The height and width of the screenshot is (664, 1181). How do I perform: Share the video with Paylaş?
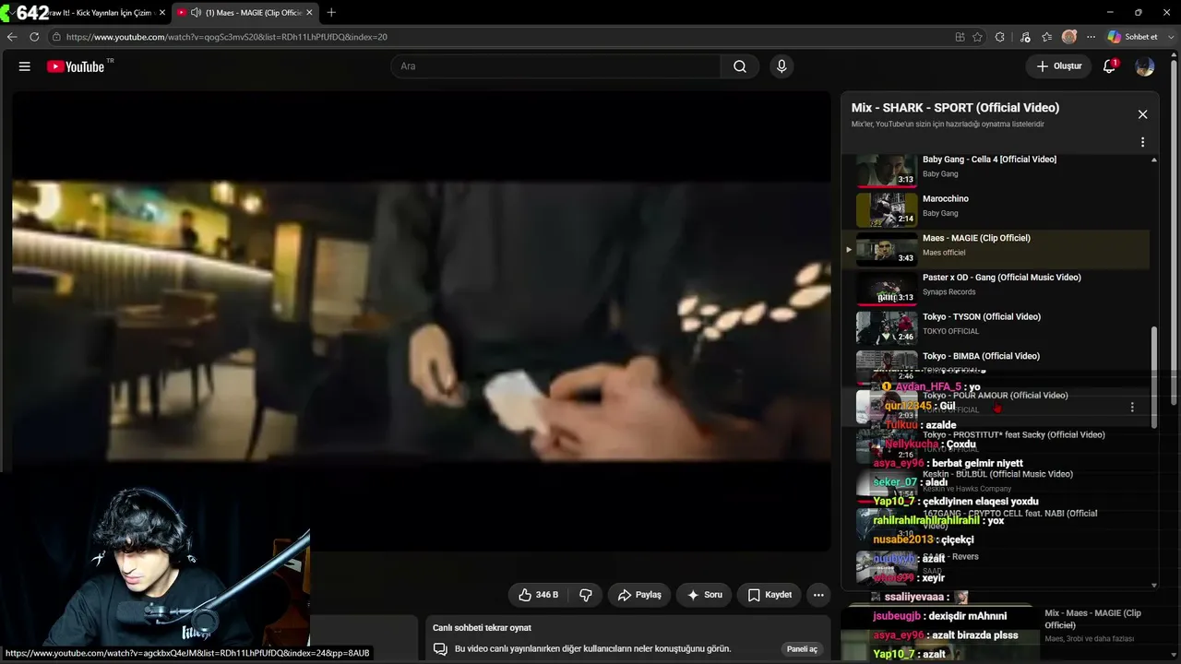point(639,595)
